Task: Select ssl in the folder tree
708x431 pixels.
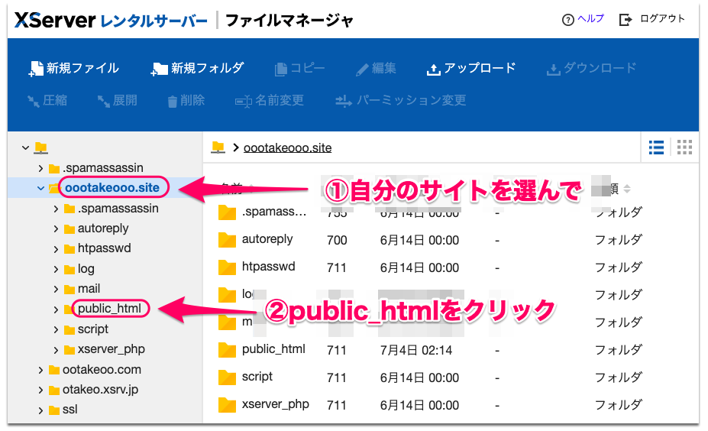Action: click(x=70, y=410)
